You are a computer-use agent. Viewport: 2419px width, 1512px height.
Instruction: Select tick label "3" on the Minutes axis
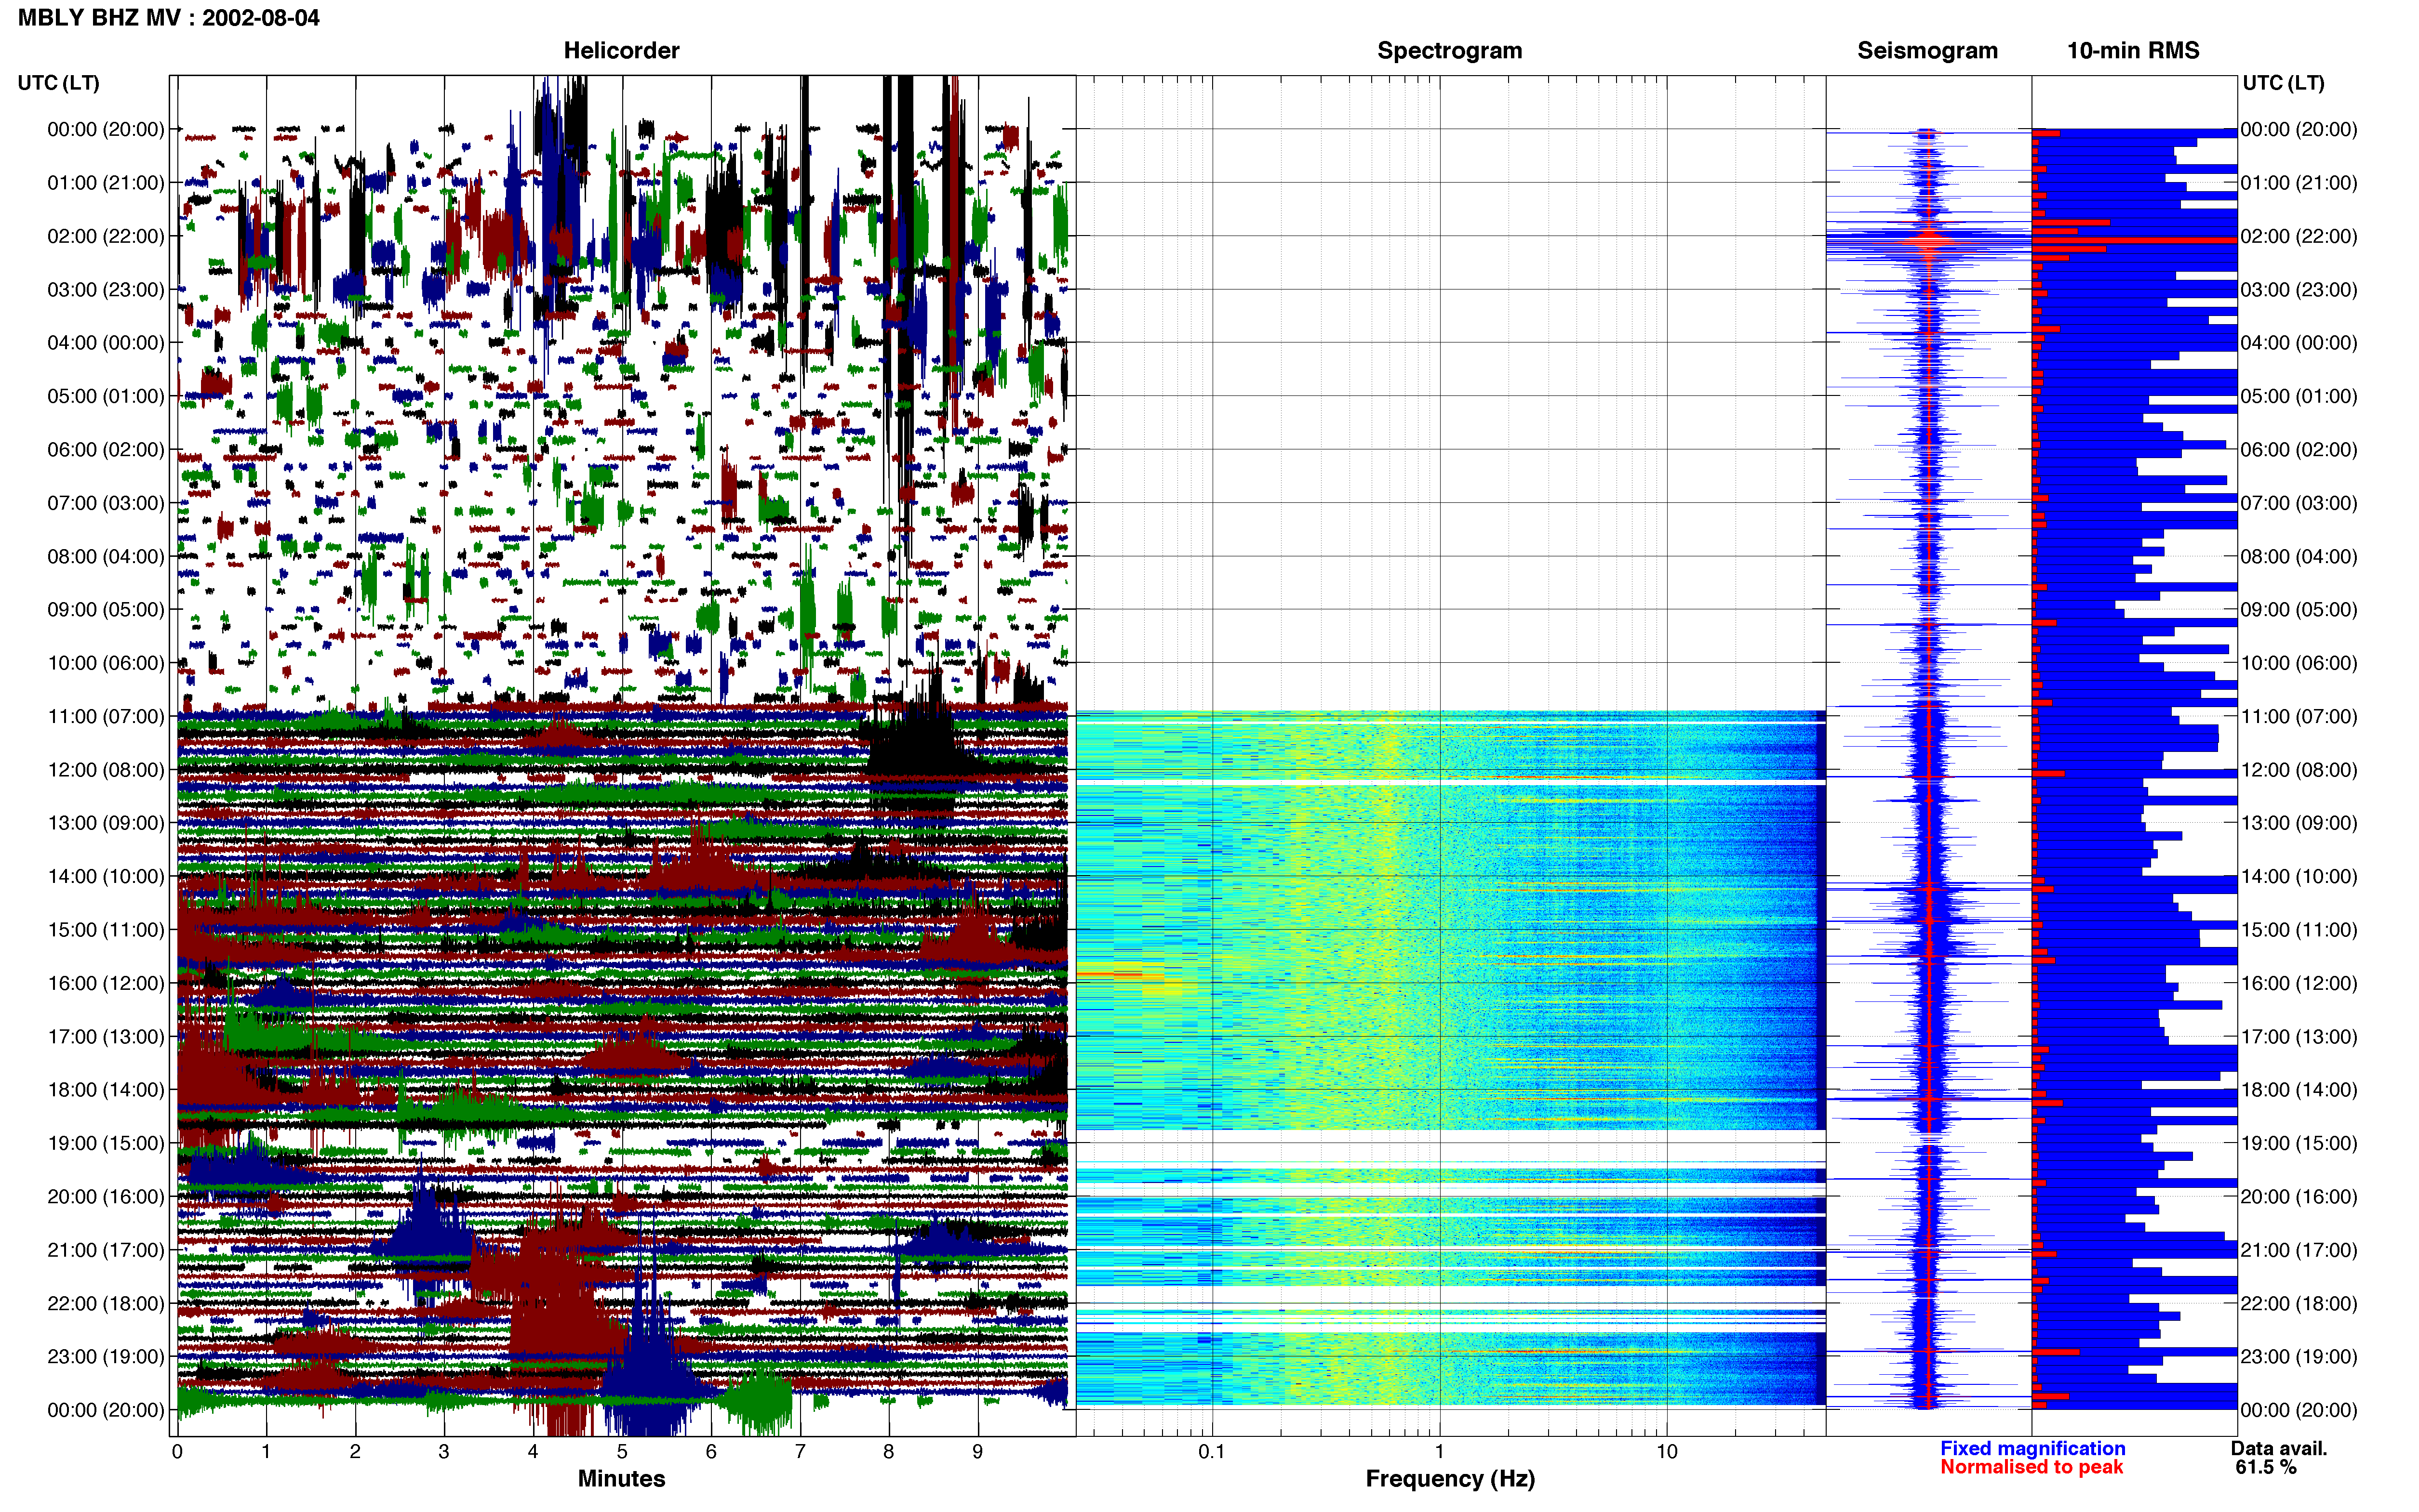point(444,1452)
